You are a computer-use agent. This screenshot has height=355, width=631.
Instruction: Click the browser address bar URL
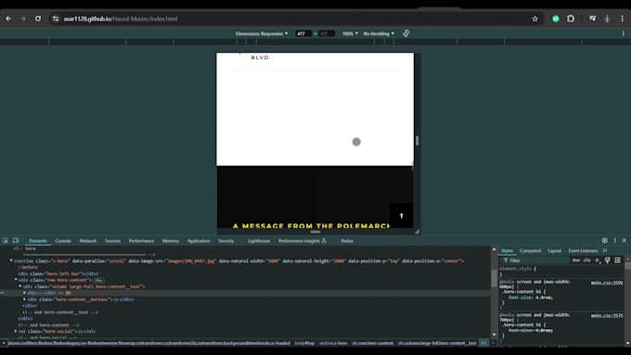point(121,19)
